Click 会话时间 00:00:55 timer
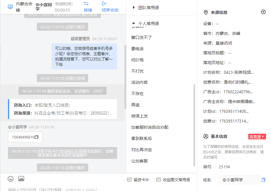This screenshot has width=271, height=191. pos(64,7)
